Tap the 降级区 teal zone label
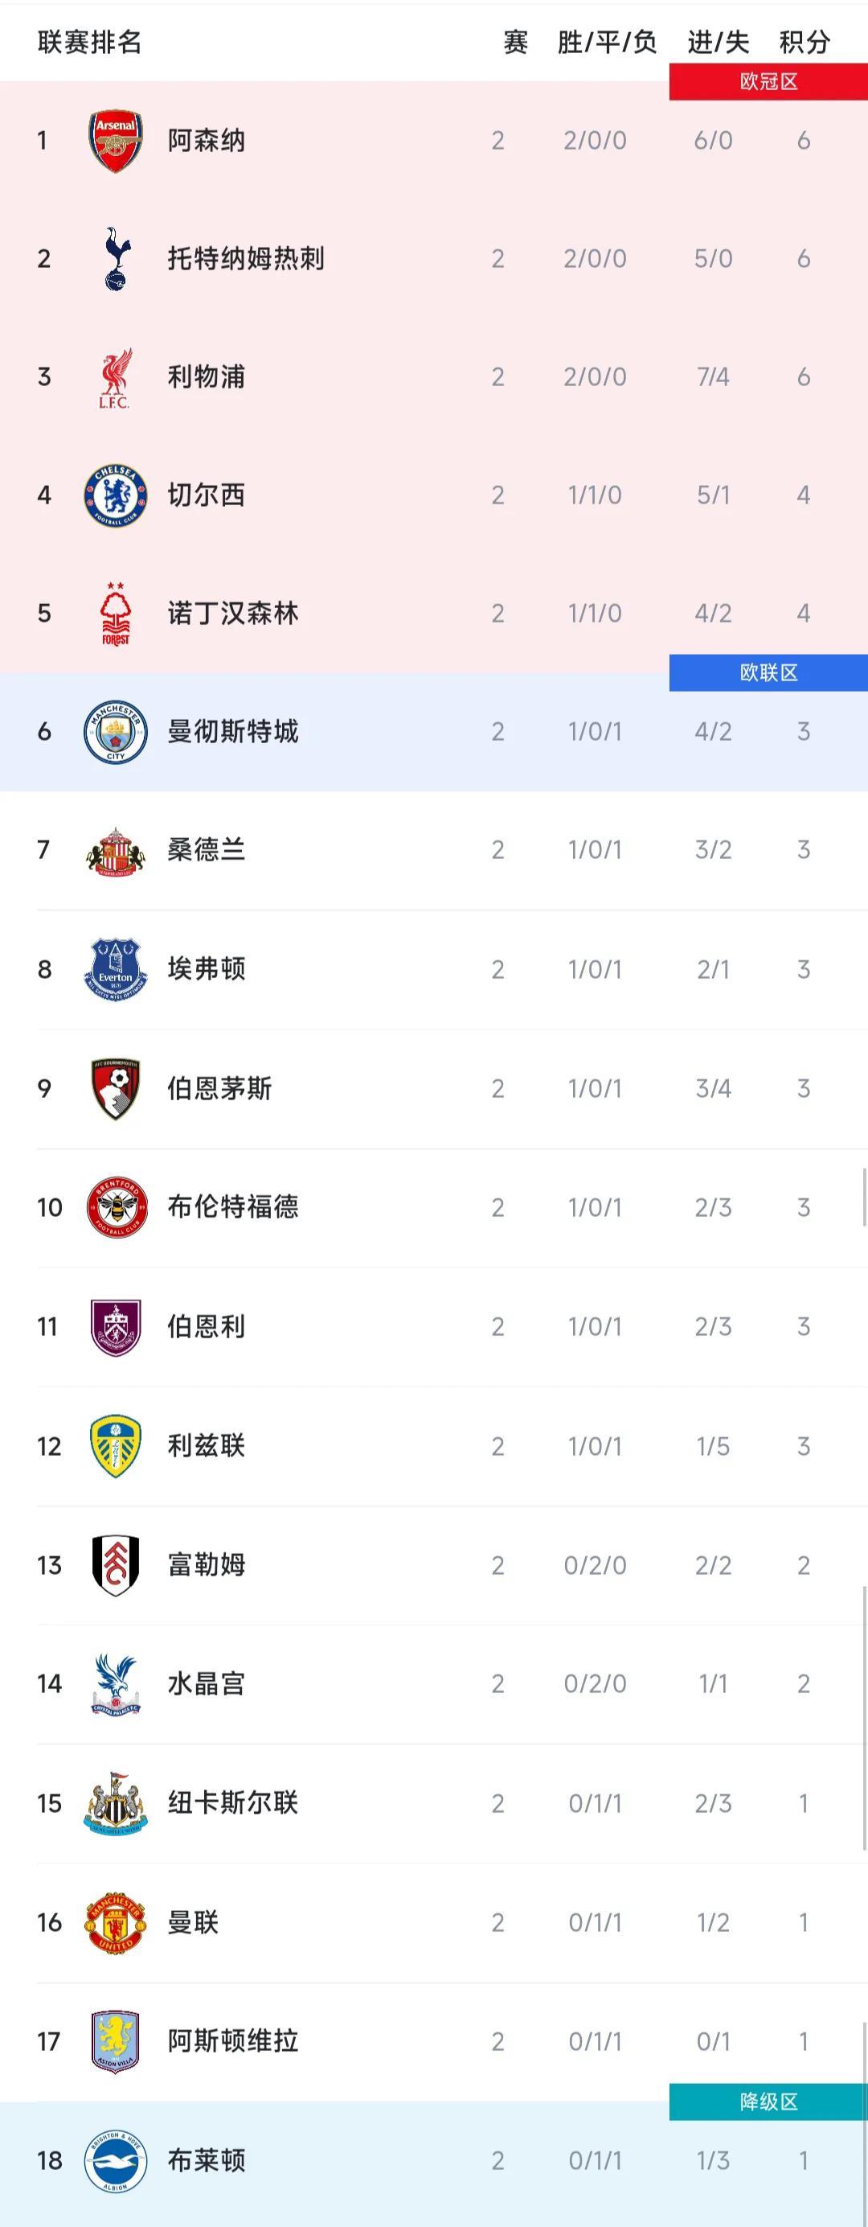The height and width of the screenshot is (2227, 868). (x=768, y=2102)
